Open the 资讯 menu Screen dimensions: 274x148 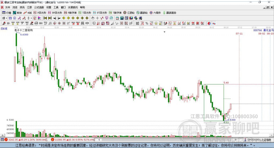click(x=22, y=7)
